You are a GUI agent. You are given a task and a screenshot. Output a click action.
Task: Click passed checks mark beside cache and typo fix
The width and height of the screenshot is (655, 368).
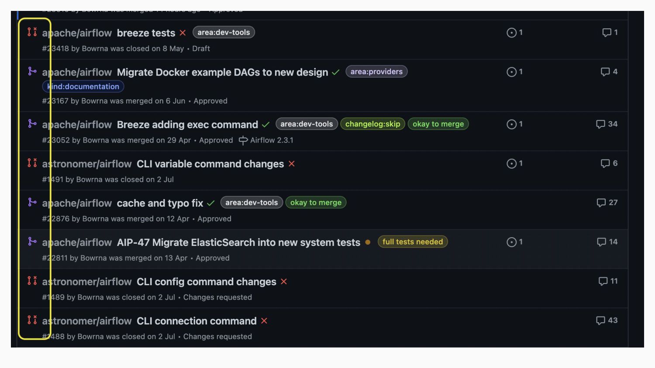point(211,203)
